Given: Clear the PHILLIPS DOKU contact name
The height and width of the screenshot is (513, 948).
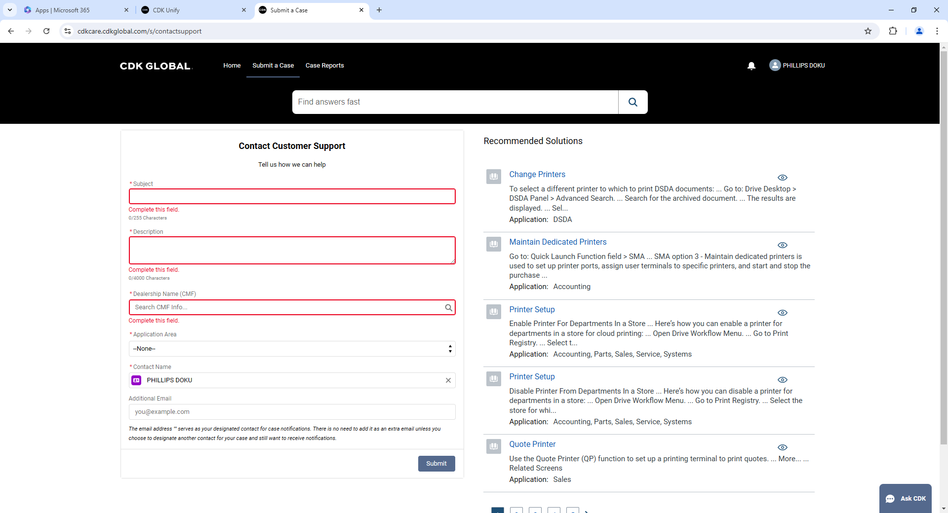Looking at the screenshot, I should pos(448,380).
